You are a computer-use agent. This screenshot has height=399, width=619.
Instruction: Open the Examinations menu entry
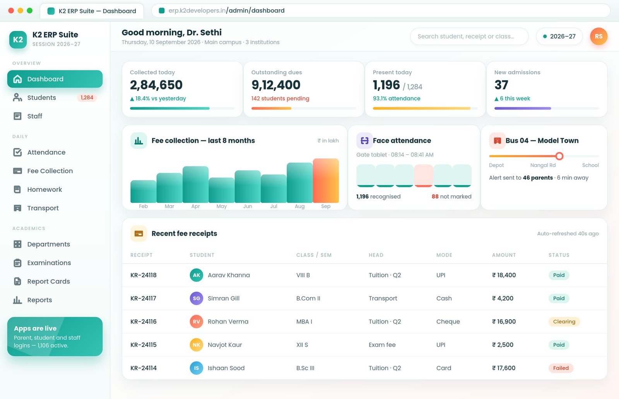pyautogui.click(x=55, y=263)
